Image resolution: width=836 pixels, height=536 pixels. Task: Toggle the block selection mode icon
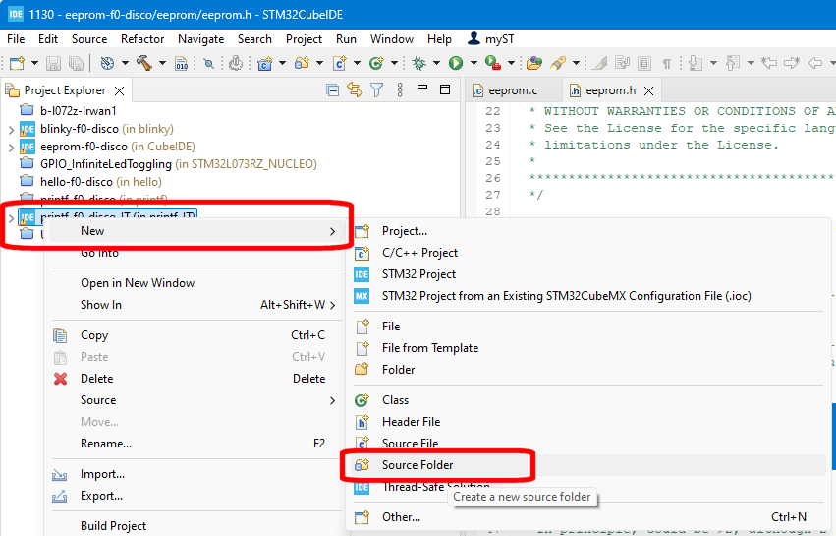pyautogui.click(x=644, y=63)
